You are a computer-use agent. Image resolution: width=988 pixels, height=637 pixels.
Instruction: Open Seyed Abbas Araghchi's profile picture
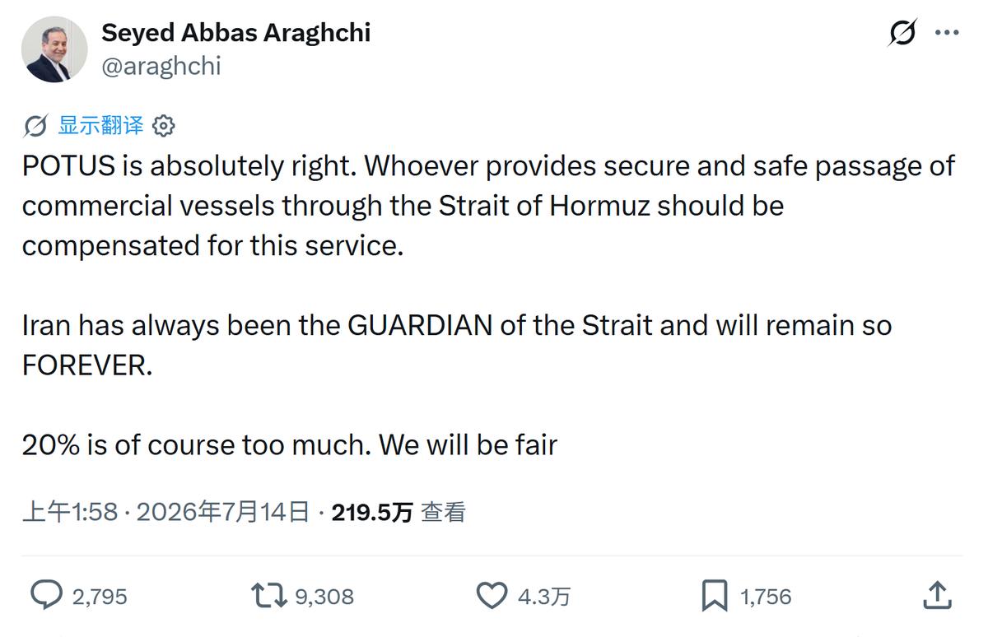click(x=54, y=49)
